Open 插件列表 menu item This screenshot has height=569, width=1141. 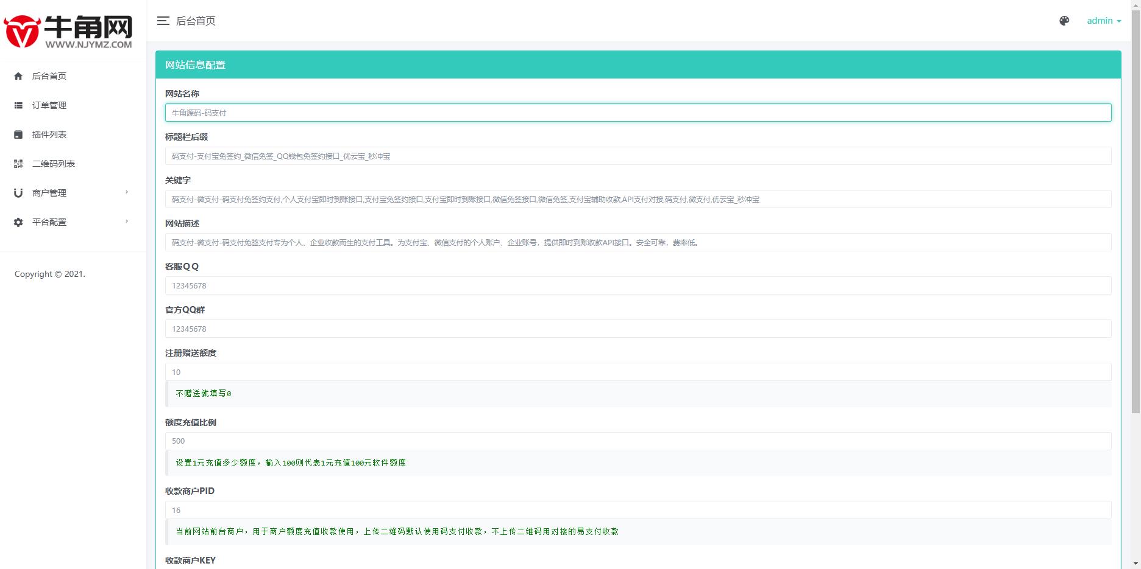pos(73,134)
